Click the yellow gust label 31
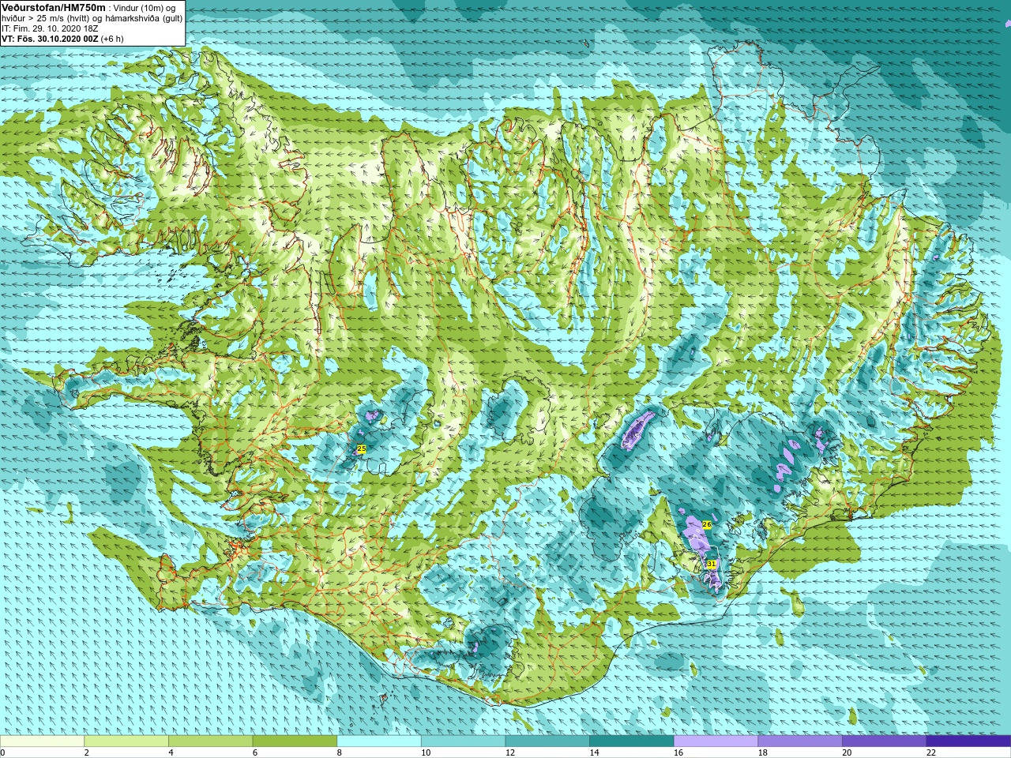Screen dimensions: 1011x758 click(711, 564)
